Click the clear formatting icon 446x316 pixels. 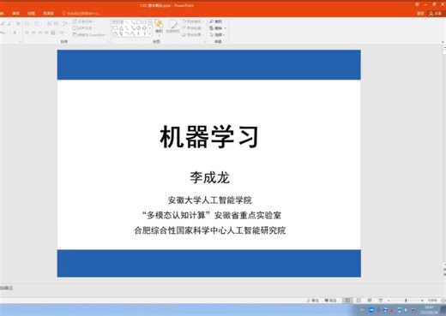coord(18,23)
